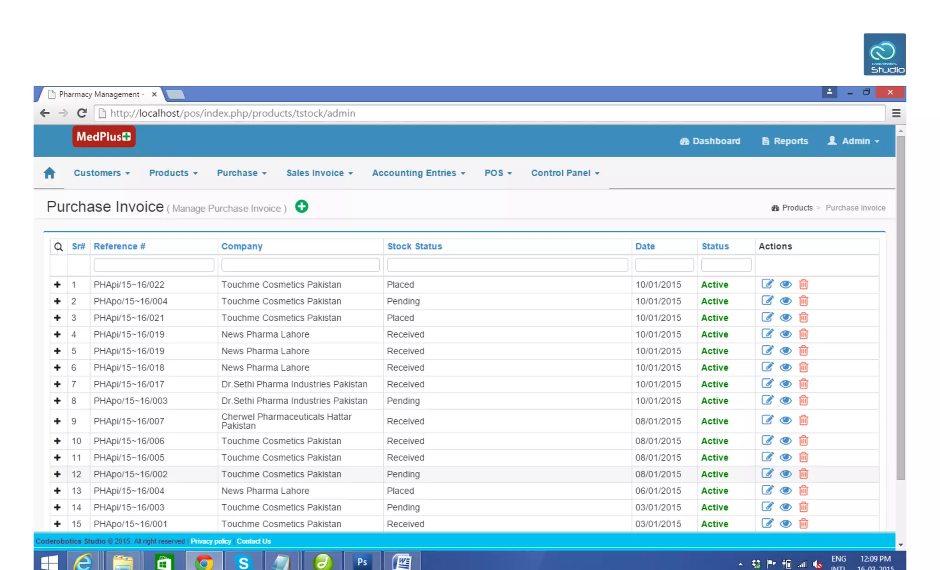Open the Purchase menu
Screen dimensions: 940x570
pyautogui.click(x=241, y=173)
